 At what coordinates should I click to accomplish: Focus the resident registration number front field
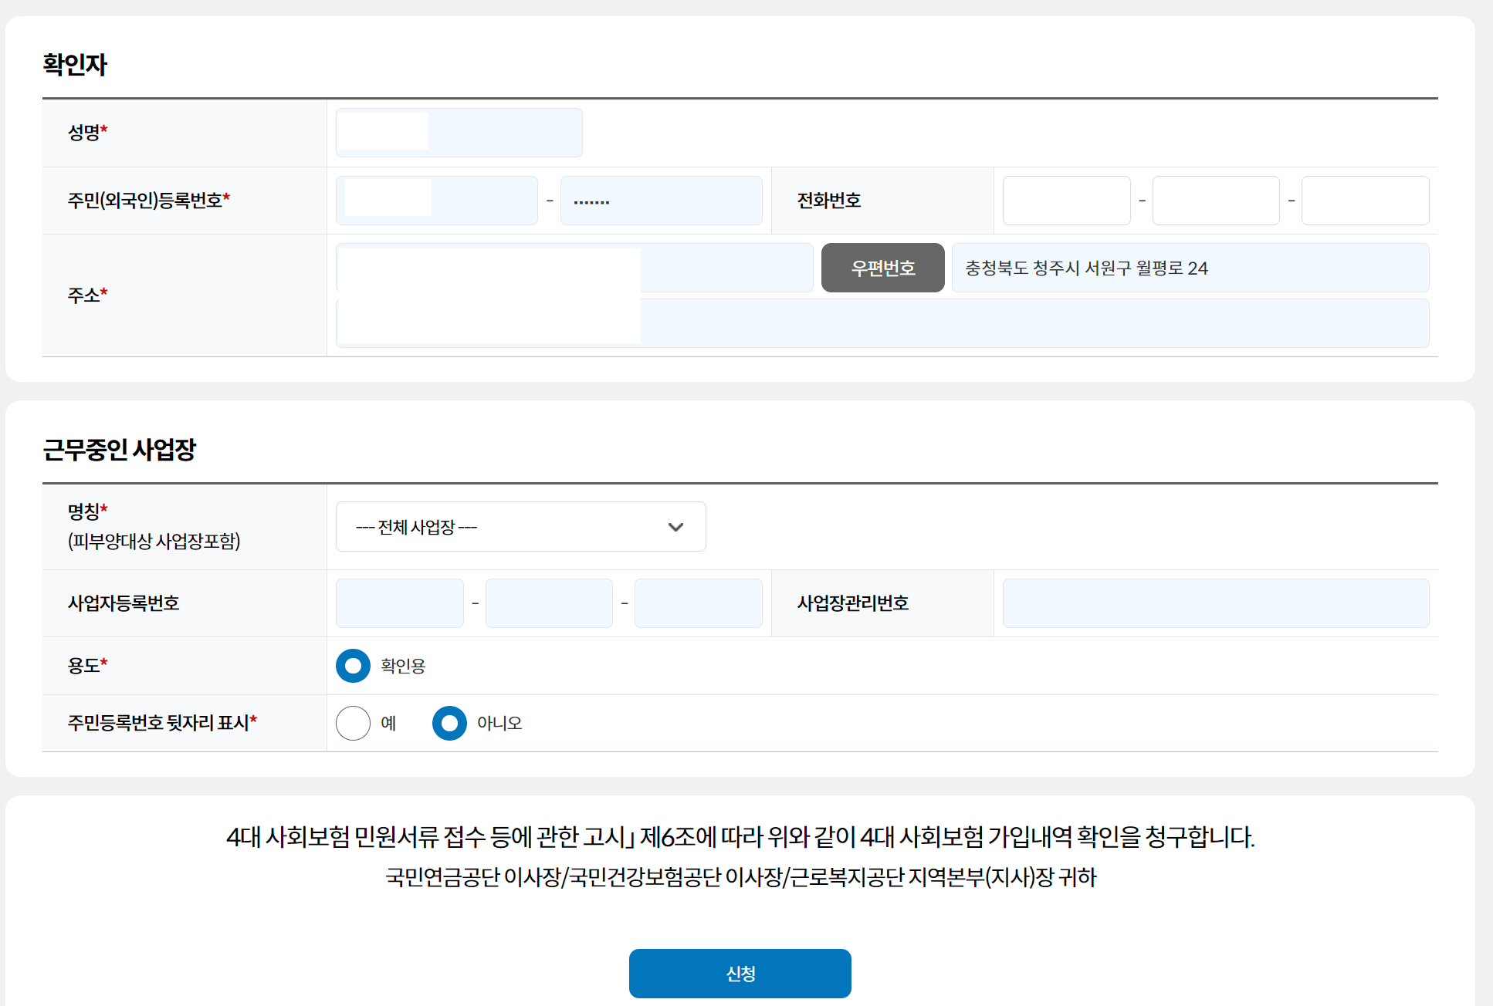(436, 200)
